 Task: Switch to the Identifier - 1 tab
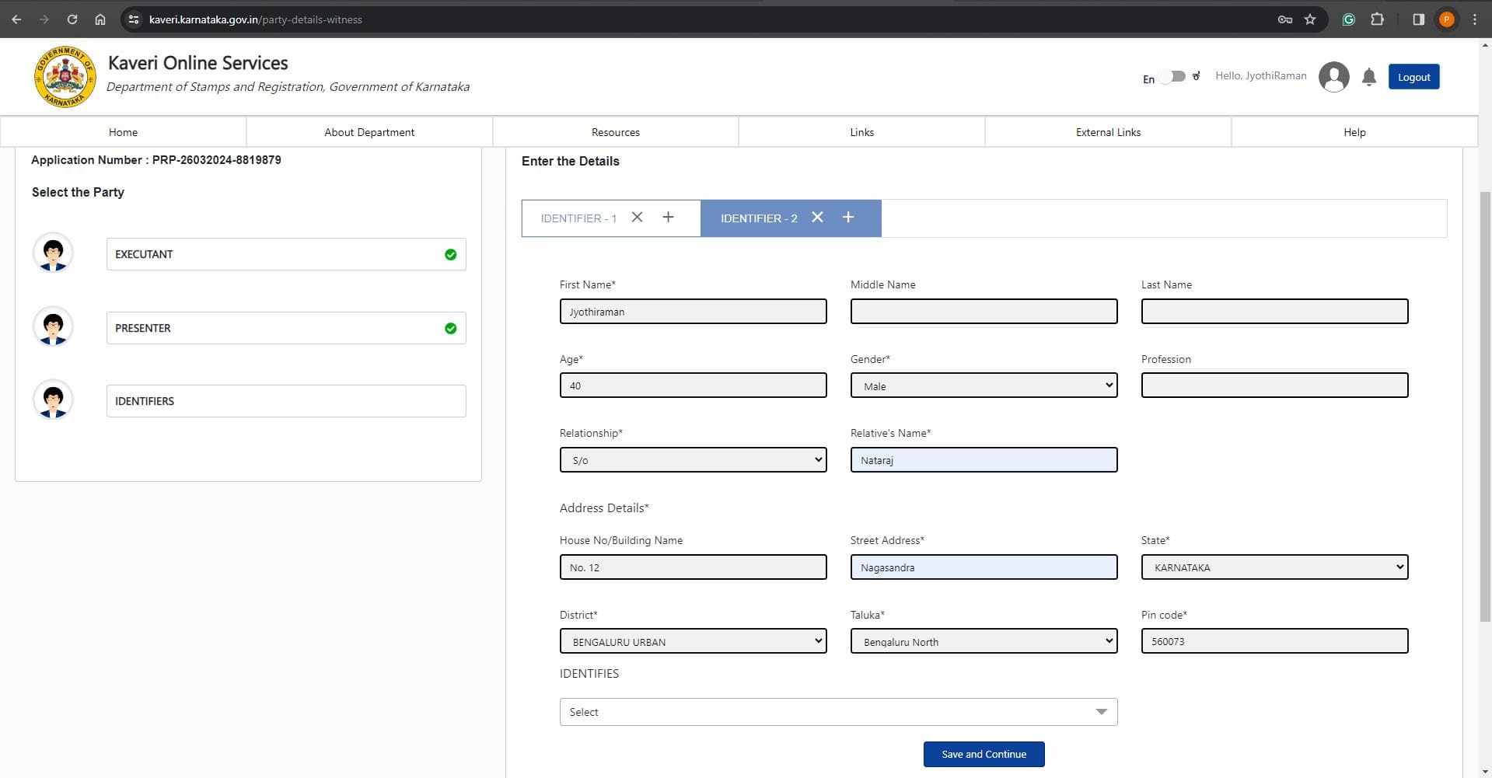578,218
